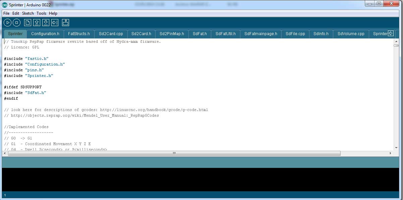The height and width of the screenshot is (200, 403).
Task: Switch to the FatStructs.h tab
Action: [x=79, y=34]
